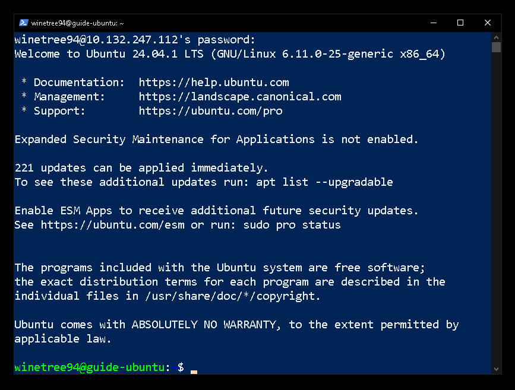Viewport: 515px width, 390px height.
Task: Click the https://ubuntu.com/esm URL text
Action: 112,225
